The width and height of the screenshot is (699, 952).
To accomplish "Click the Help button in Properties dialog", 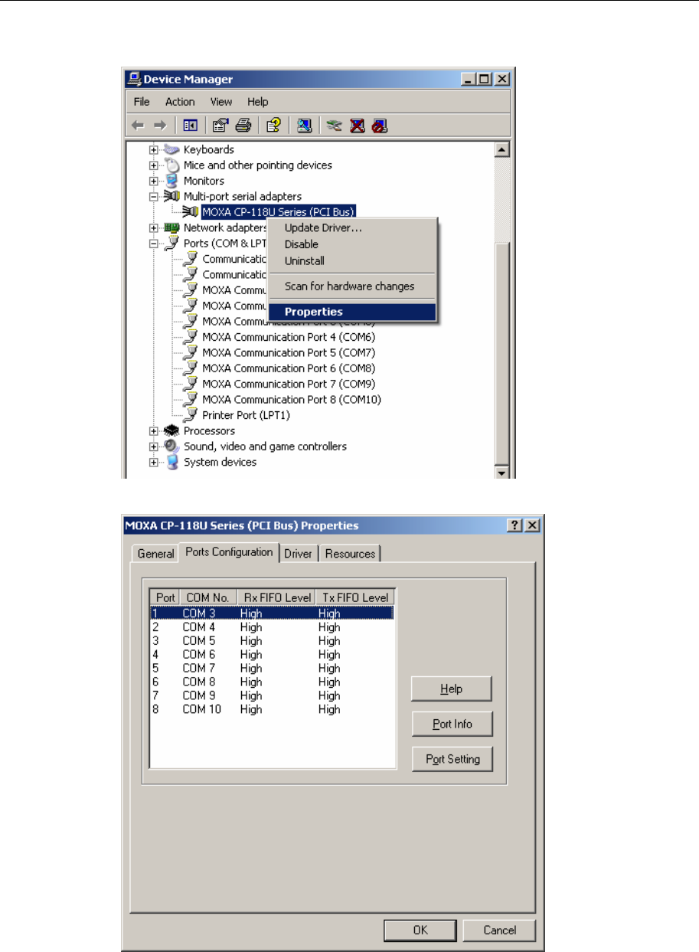I will click(452, 689).
